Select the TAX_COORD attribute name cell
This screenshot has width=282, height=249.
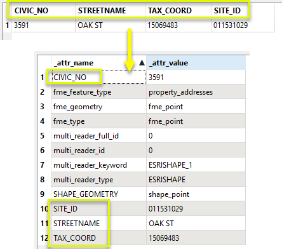point(98,238)
